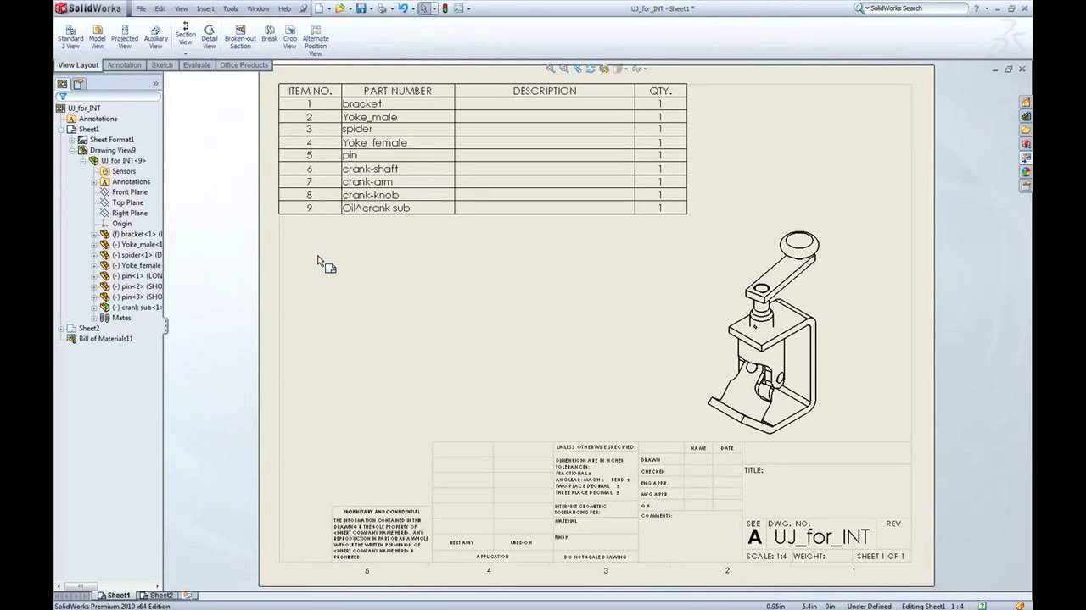Open the Edit menu
The image size is (1086, 610).
[160, 8]
